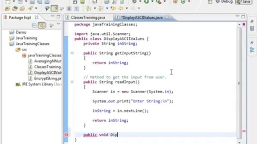Click the Forward navigation grey arrow
The image size is (257, 144).
pos(133,8)
